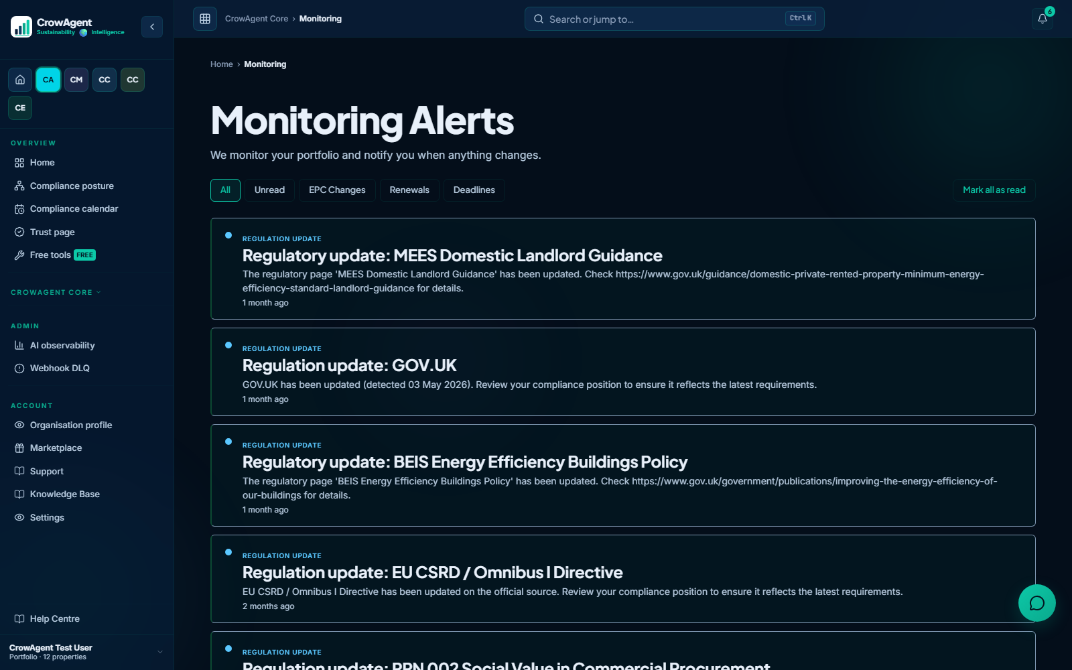Open the Regulation update: GOV.UK alert
This screenshot has height=670, width=1072.
click(x=623, y=372)
